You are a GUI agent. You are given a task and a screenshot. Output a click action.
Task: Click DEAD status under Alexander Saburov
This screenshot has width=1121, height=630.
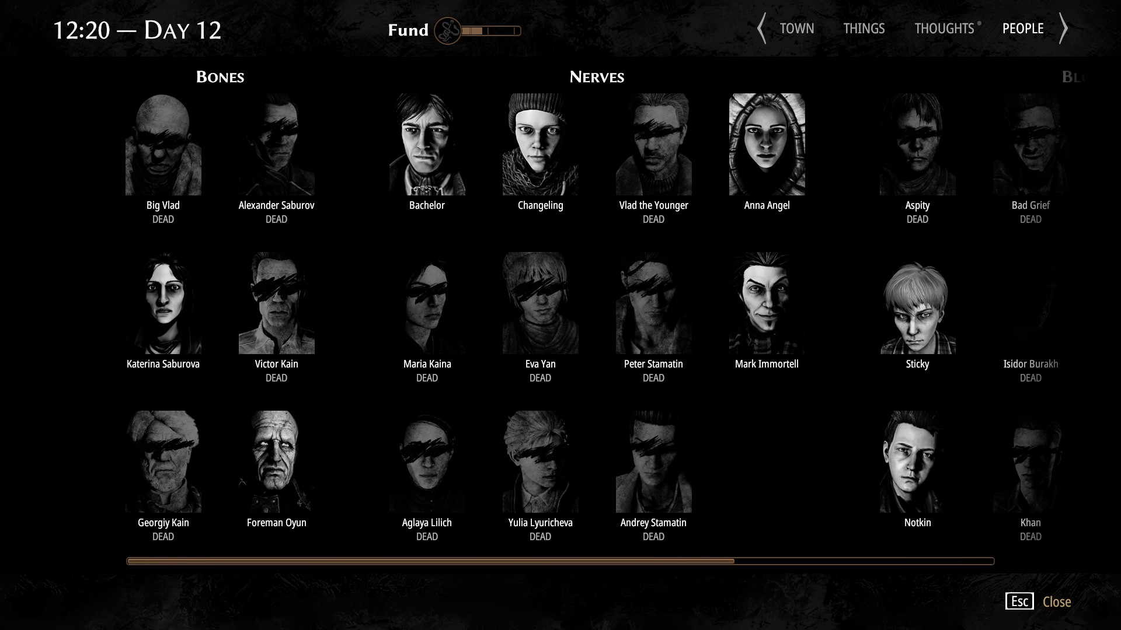(276, 219)
